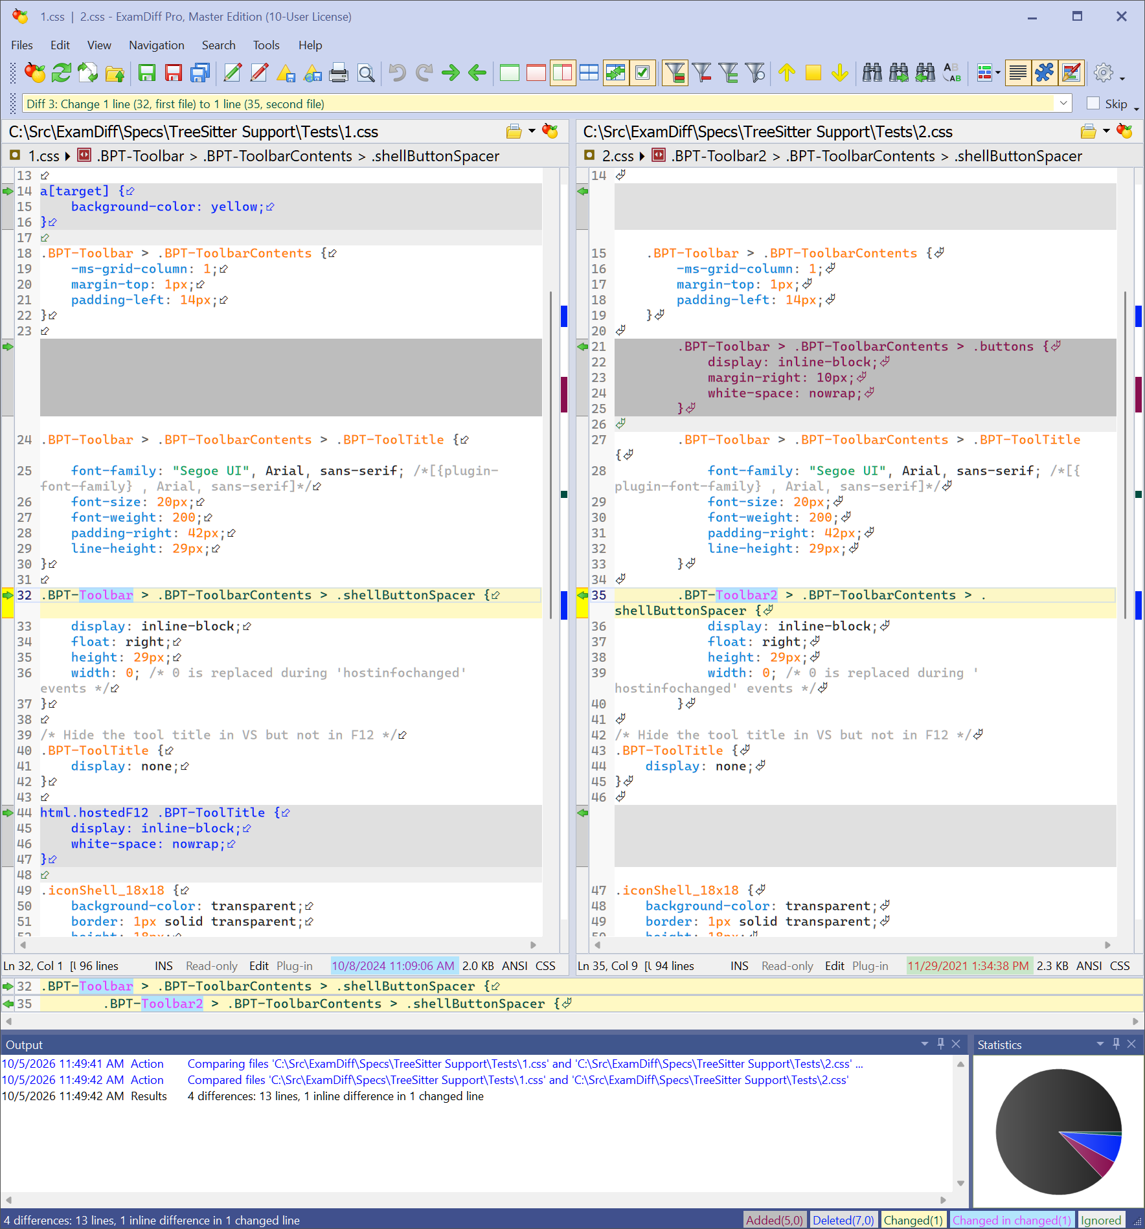Image resolution: width=1145 pixels, height=1229 pixels.
Task: Click Find Next binoculars with right arrow
Action: 899,73
